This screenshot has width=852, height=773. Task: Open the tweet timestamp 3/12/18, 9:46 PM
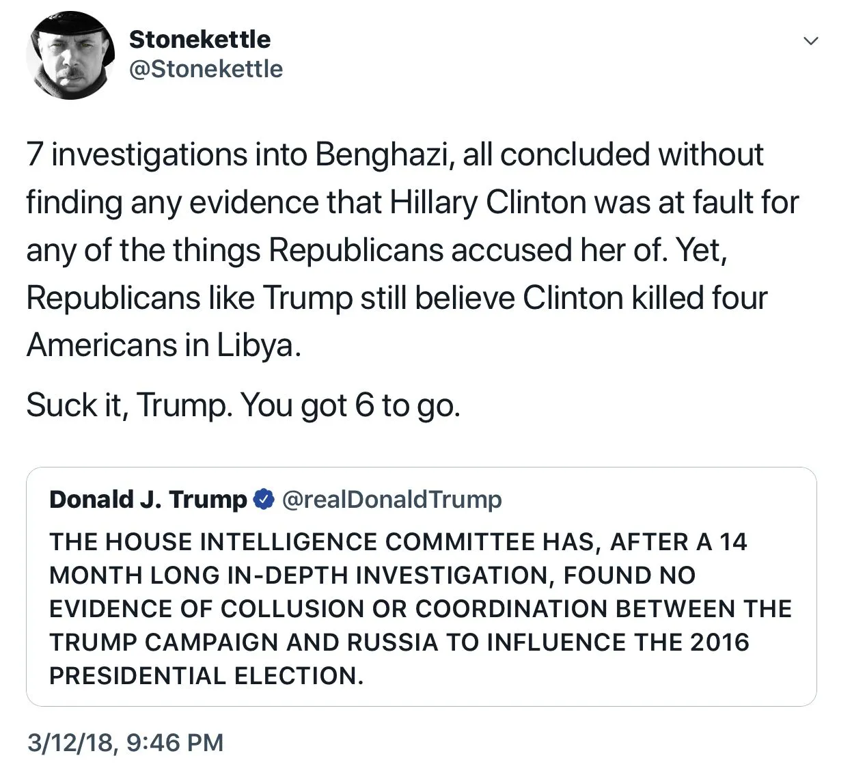click(125, 742)
